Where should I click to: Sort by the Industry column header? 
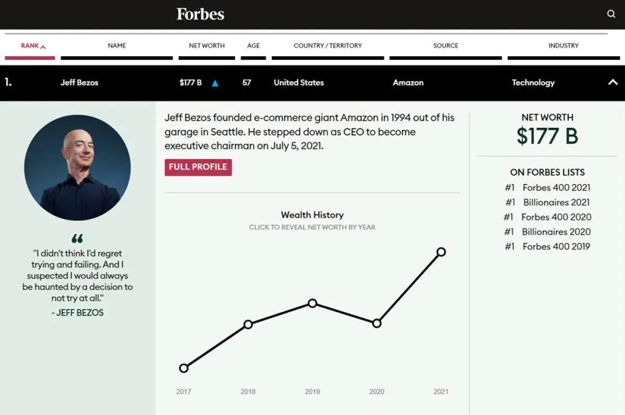563,46
